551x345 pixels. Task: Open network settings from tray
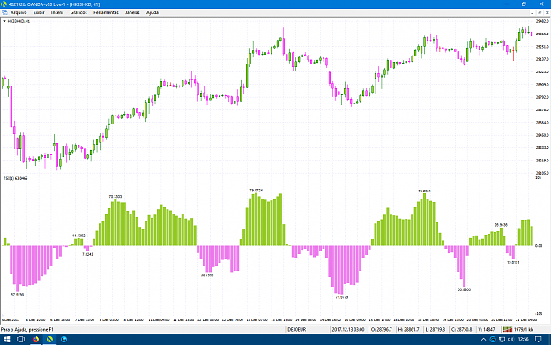click(502, 340)
